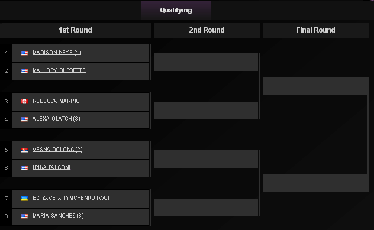Click the 1st Round column header

pos(75,30)
